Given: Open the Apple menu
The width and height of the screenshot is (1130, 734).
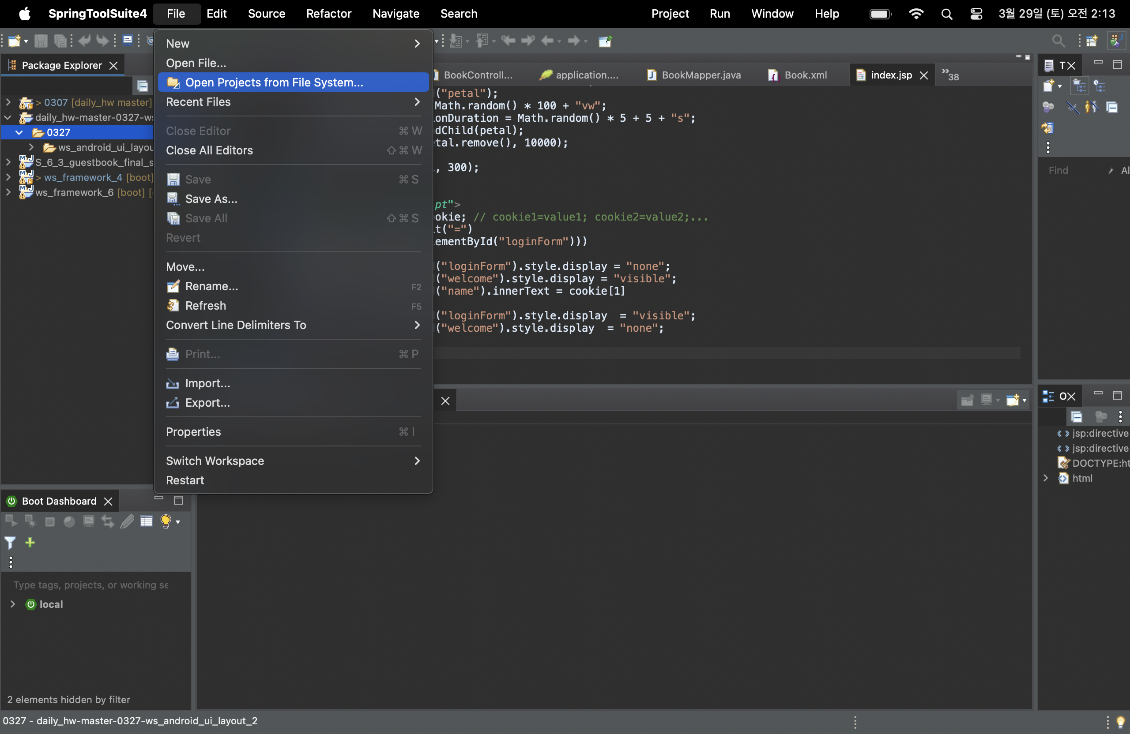Looking at the screenshot, I should pos(25,13).
